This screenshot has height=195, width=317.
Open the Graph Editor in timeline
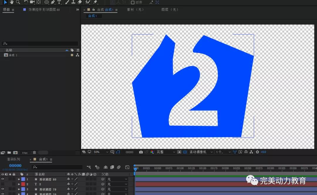(x=127, y=167)
